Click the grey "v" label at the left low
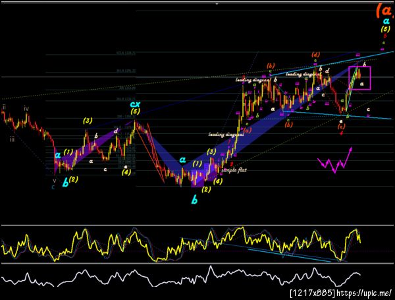 click(x=55, y=181)
